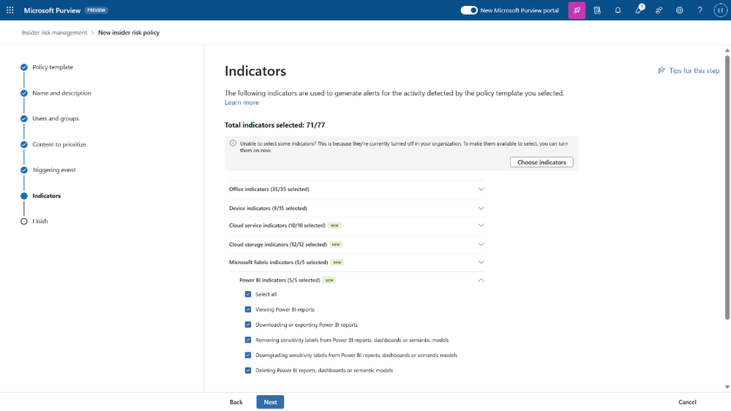The image size is (731, 411).
Task: Click Cloud service indicators label
Action: coord(277,225)
